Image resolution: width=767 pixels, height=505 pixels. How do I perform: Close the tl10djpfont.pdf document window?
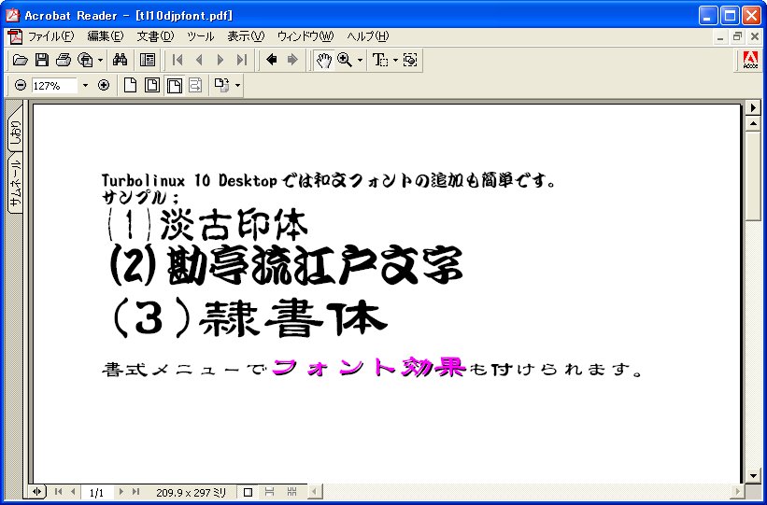754,37
